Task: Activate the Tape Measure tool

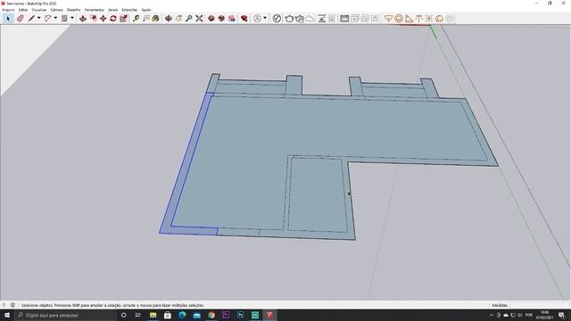Action: tap(136, 18)
